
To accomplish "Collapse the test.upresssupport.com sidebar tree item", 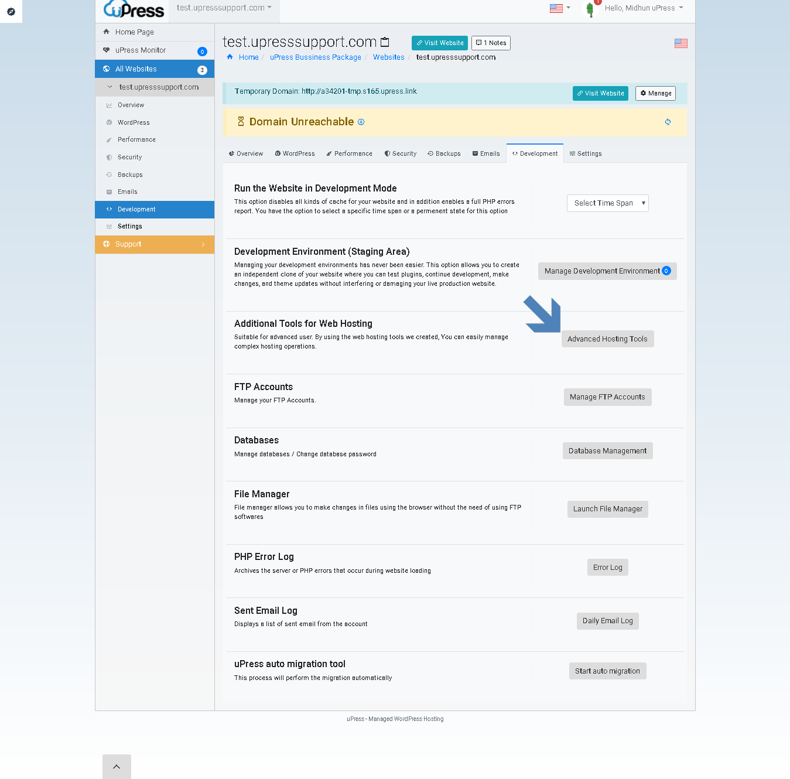I will coord(155,87).
